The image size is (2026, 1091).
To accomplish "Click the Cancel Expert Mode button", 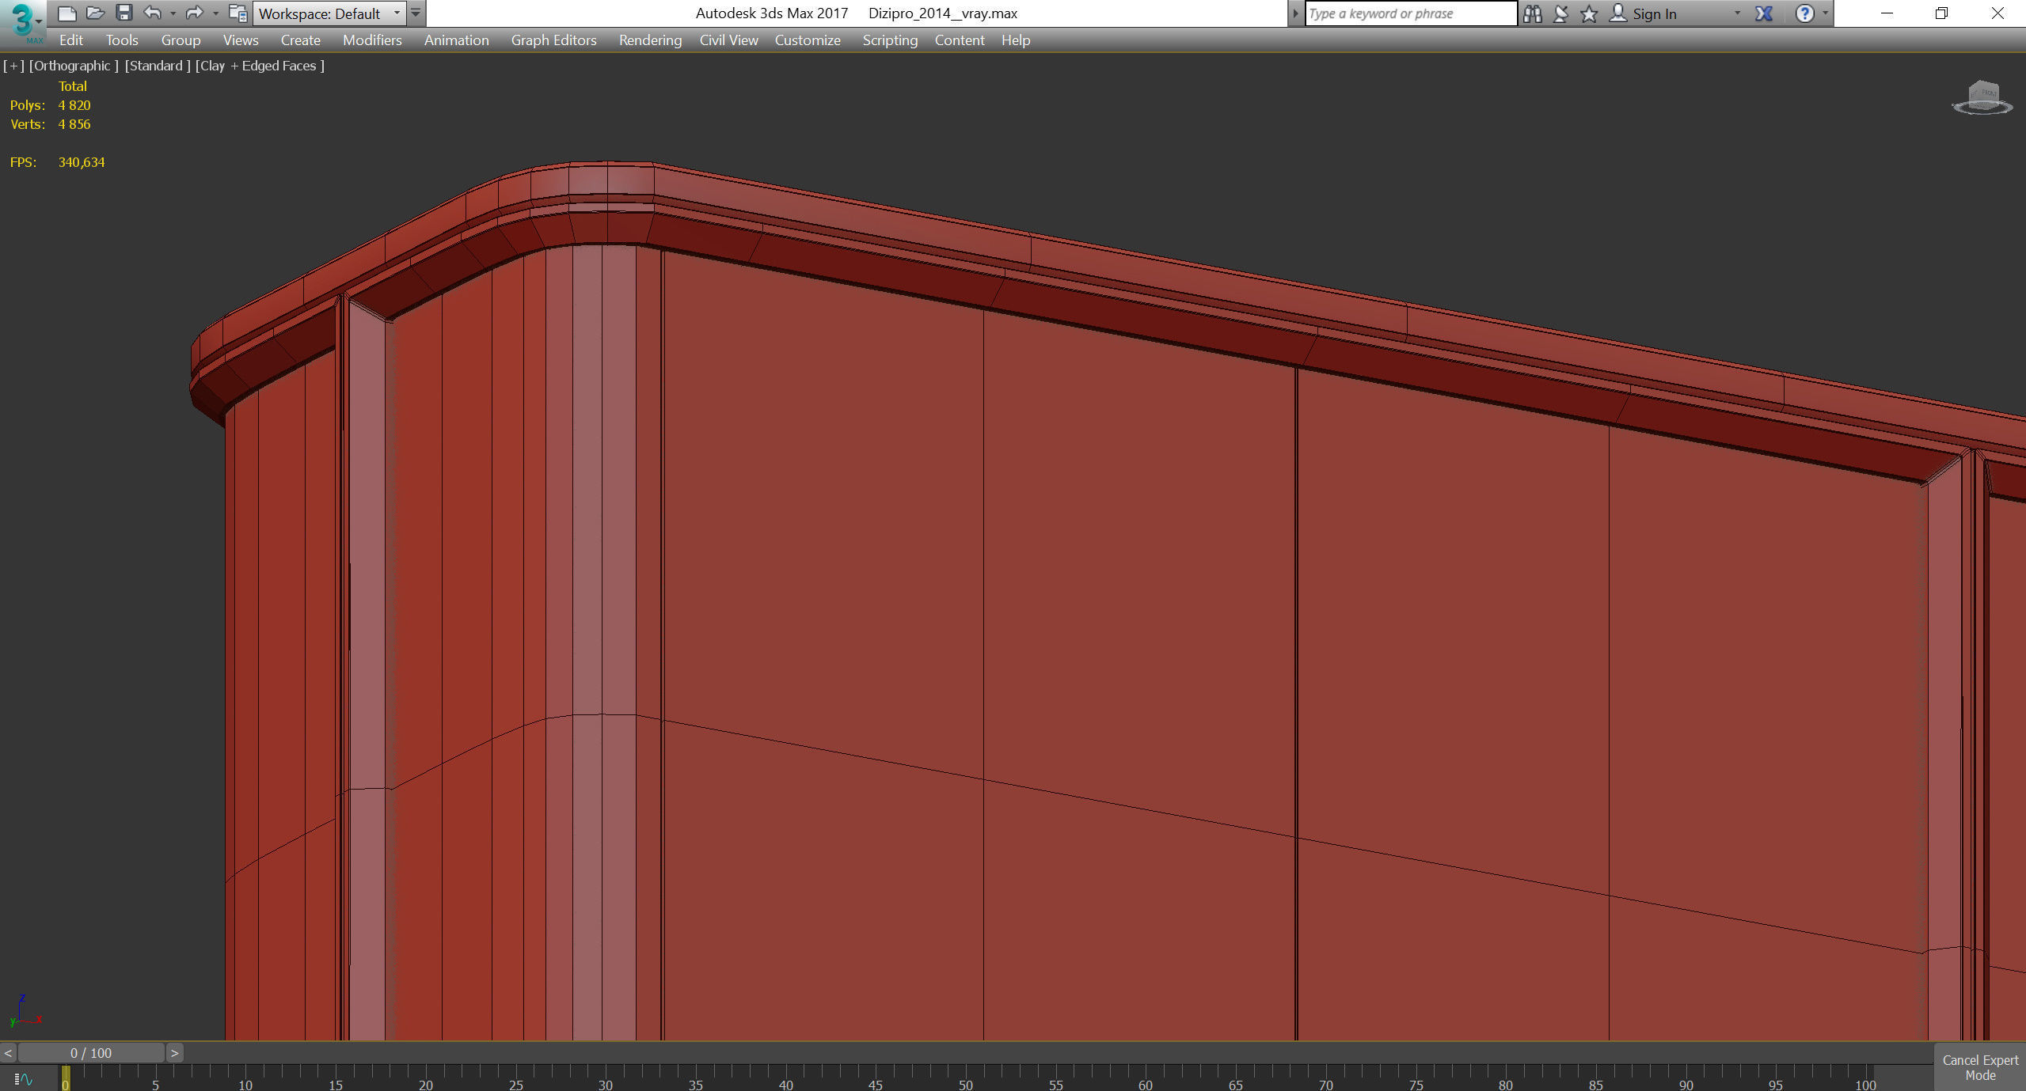I will pos(1979,1067).
